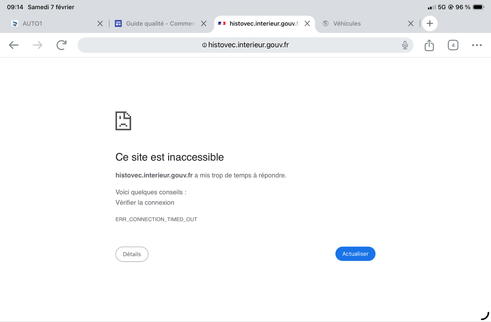This screenshot has width=491, height=322.
Task: Open the tab switcher showing 4 tabs
Action: click(453, 45)
